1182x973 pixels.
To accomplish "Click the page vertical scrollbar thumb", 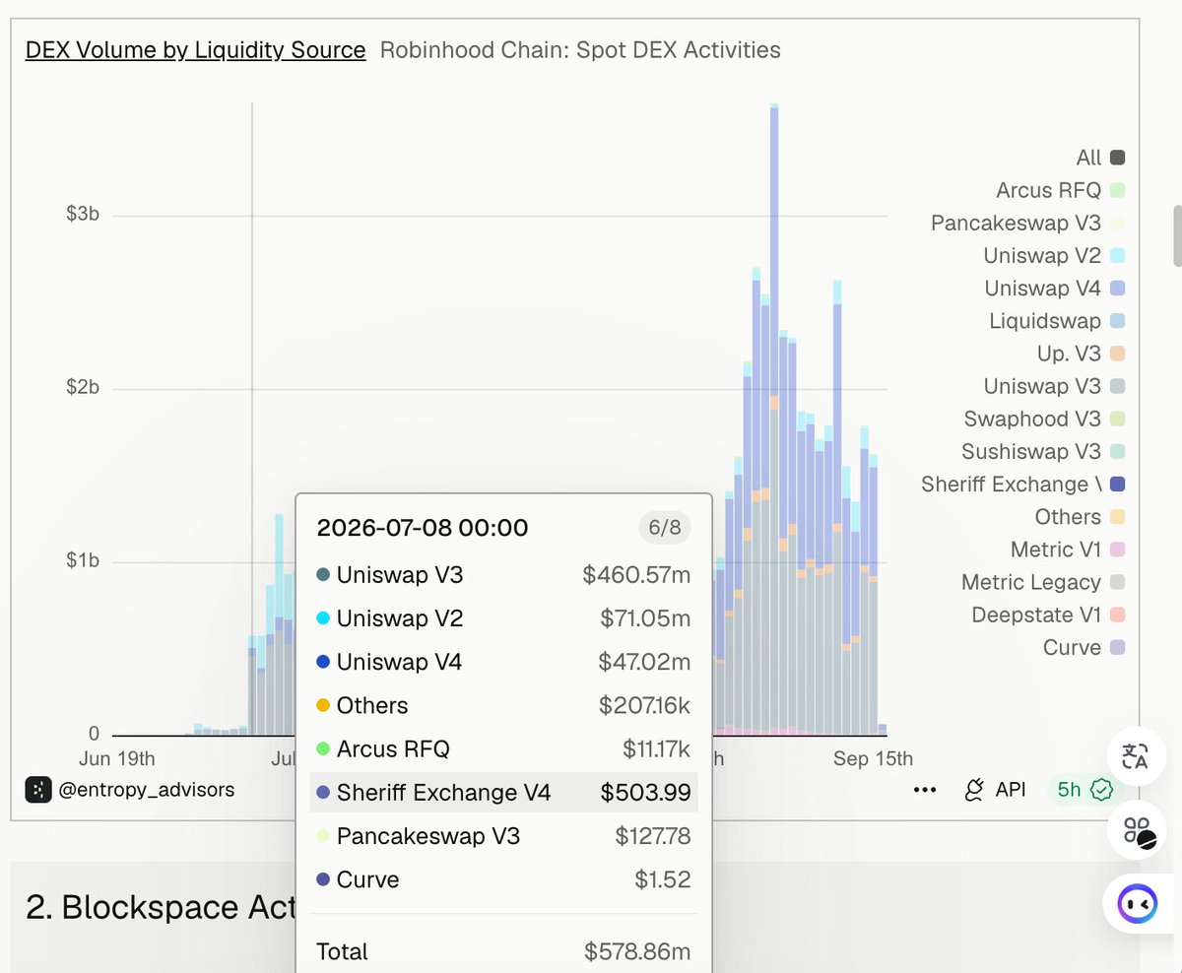I will click(x=1176, y=236).
